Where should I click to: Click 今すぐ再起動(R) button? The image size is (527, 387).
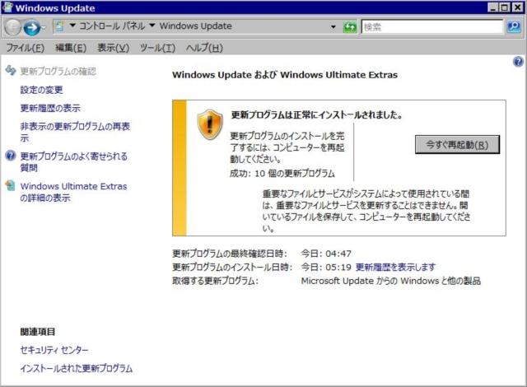click(457, 144)
